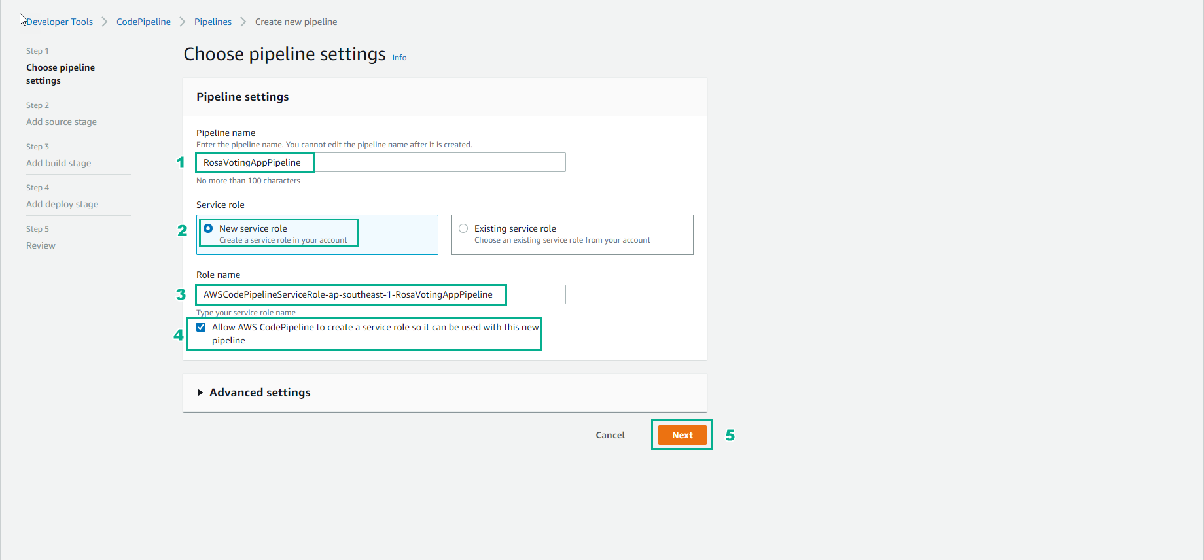Click the Existing service role description text
The height and width of the screenshot is (560, 1204).
[x=562, y=240]
